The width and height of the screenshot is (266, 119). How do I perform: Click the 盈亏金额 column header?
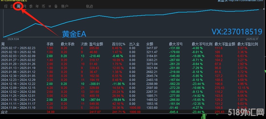coord(96,44)
